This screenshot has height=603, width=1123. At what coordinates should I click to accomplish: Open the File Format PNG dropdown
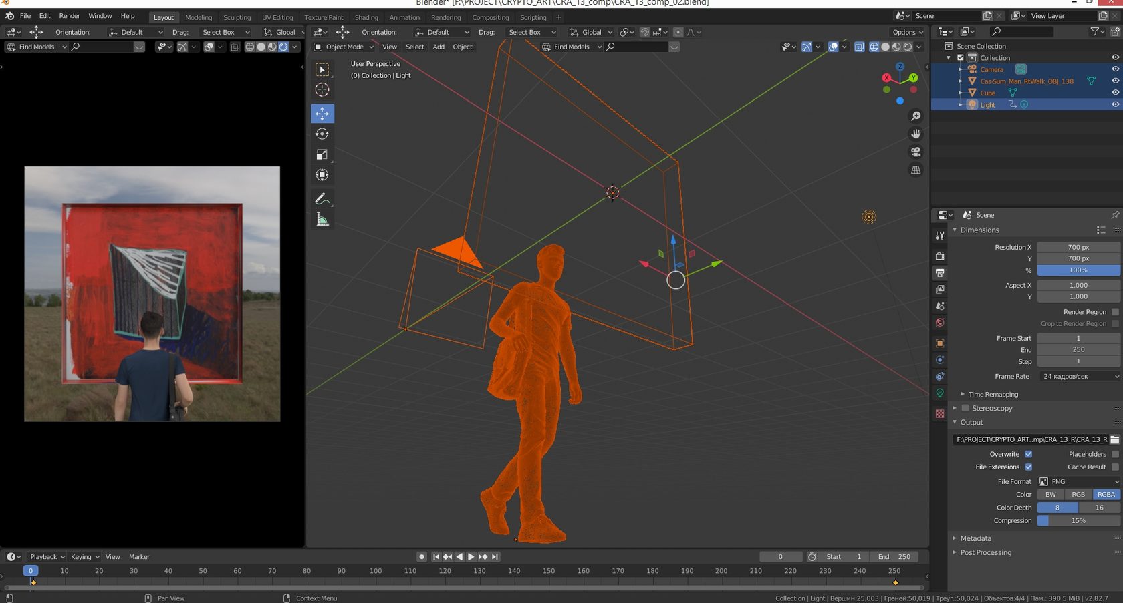click(1079, 481)
